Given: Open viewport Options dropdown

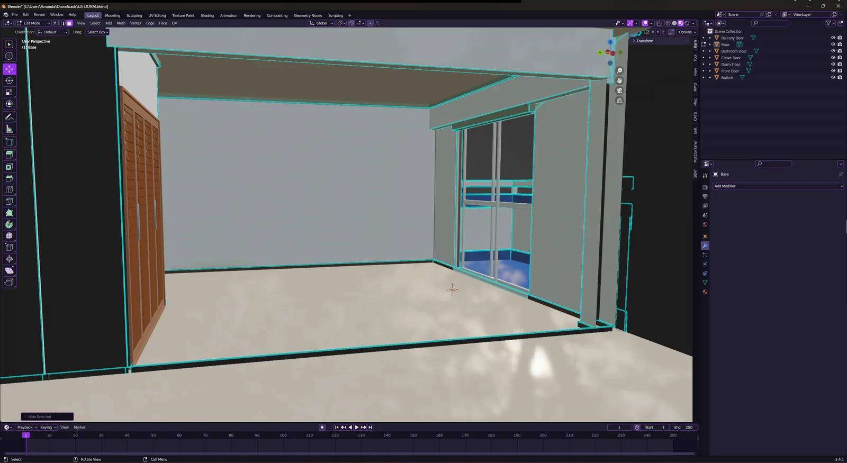Looking at the screenshot, I should (x=687, y=32).
